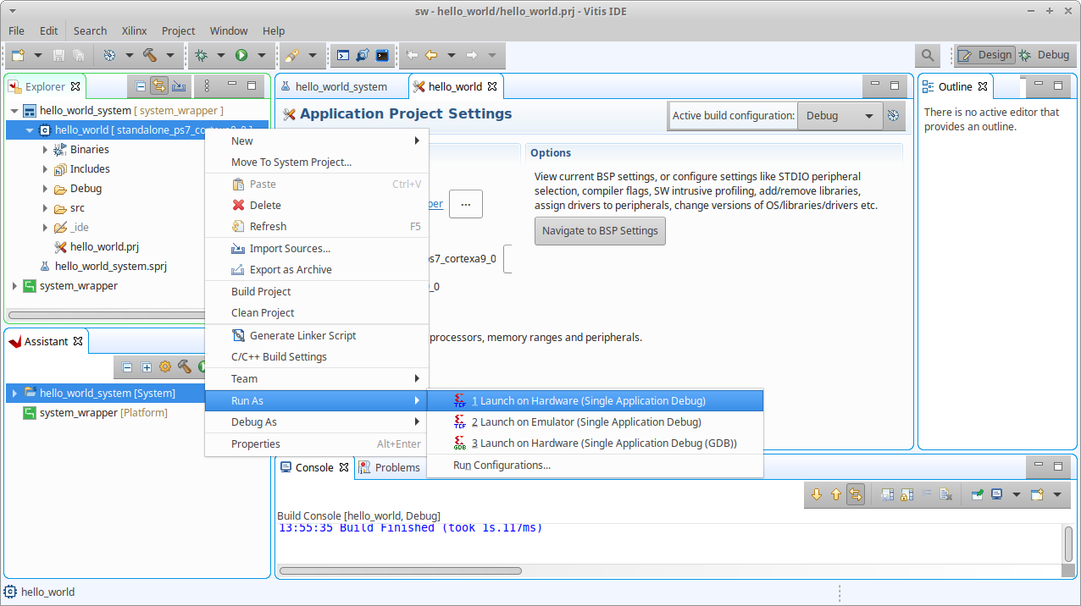This screenshot has width=1081, height=606.
Task: Click the Pin Console icon
Action: [x=977, y=494]
